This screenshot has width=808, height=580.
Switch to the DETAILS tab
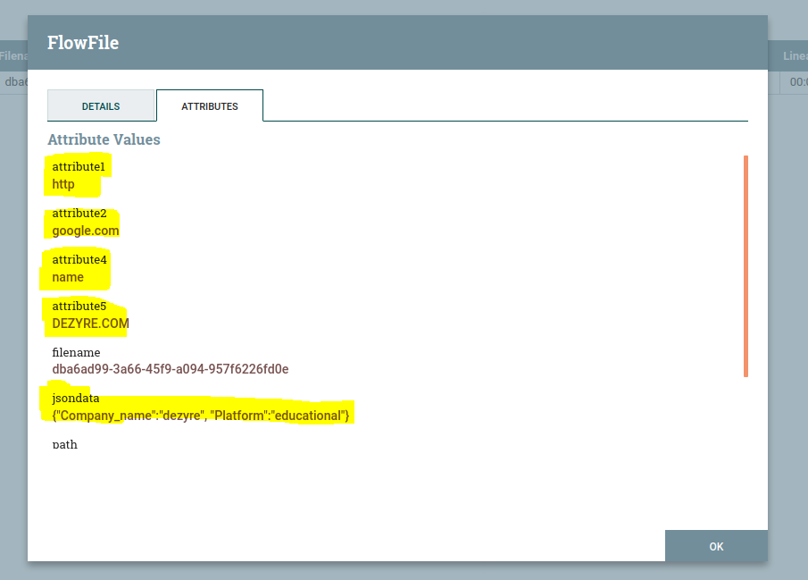[101, 106]
